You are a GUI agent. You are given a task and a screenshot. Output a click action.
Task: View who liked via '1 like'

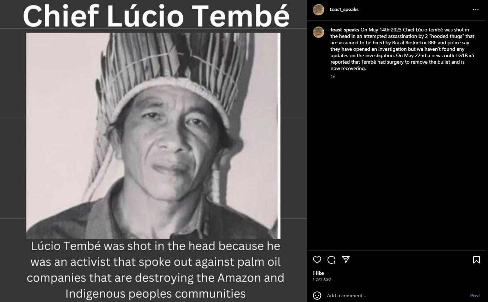pyautogui.click(x=318, y=273)
